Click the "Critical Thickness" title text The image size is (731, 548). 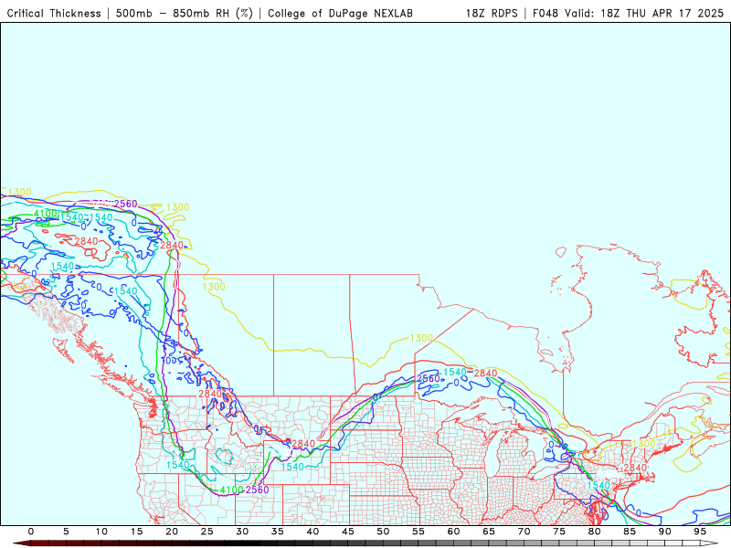54,14
